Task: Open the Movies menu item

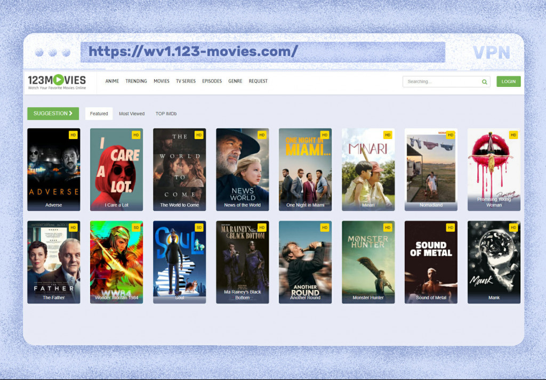Action: pos(162,81)
